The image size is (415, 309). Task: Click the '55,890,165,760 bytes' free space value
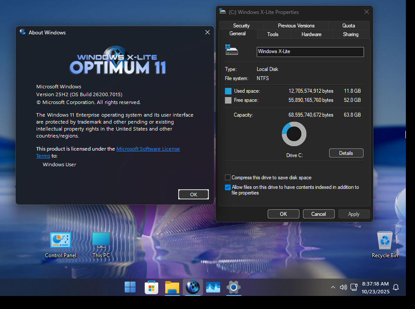311,100
